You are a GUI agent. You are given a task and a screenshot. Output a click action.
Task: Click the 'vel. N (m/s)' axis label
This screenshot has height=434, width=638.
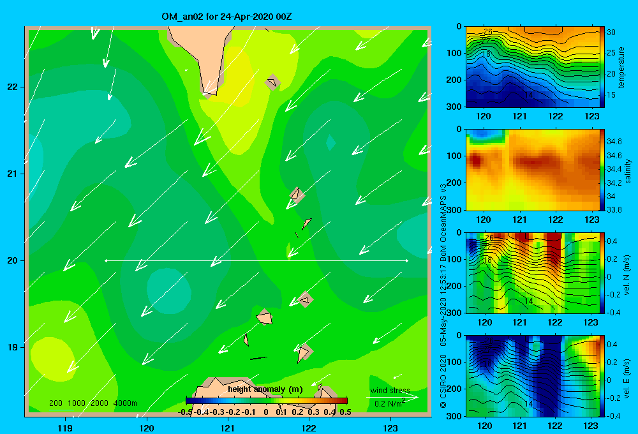[627, 275]
